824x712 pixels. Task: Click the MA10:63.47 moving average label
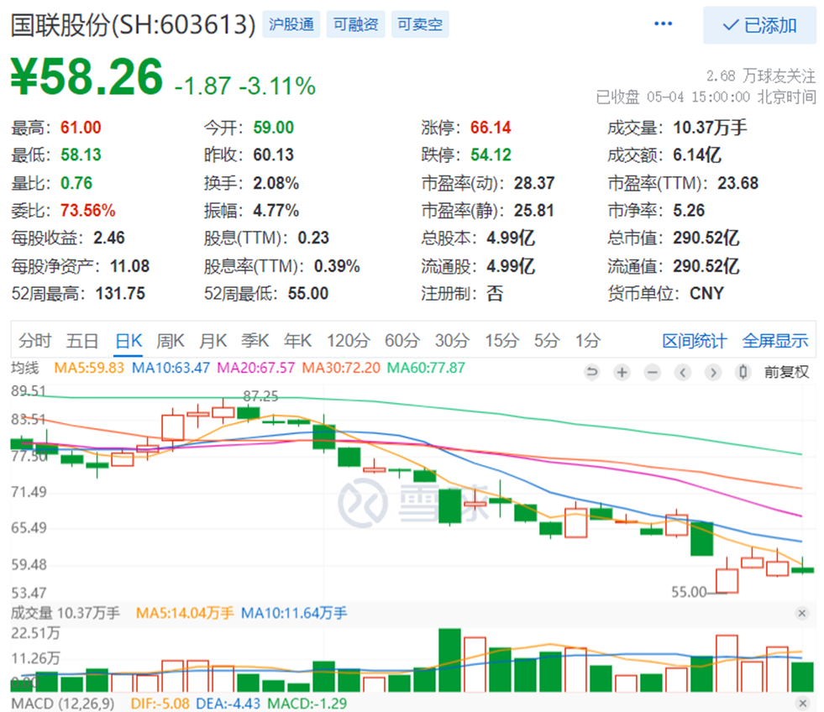click(x=171, y=368)
